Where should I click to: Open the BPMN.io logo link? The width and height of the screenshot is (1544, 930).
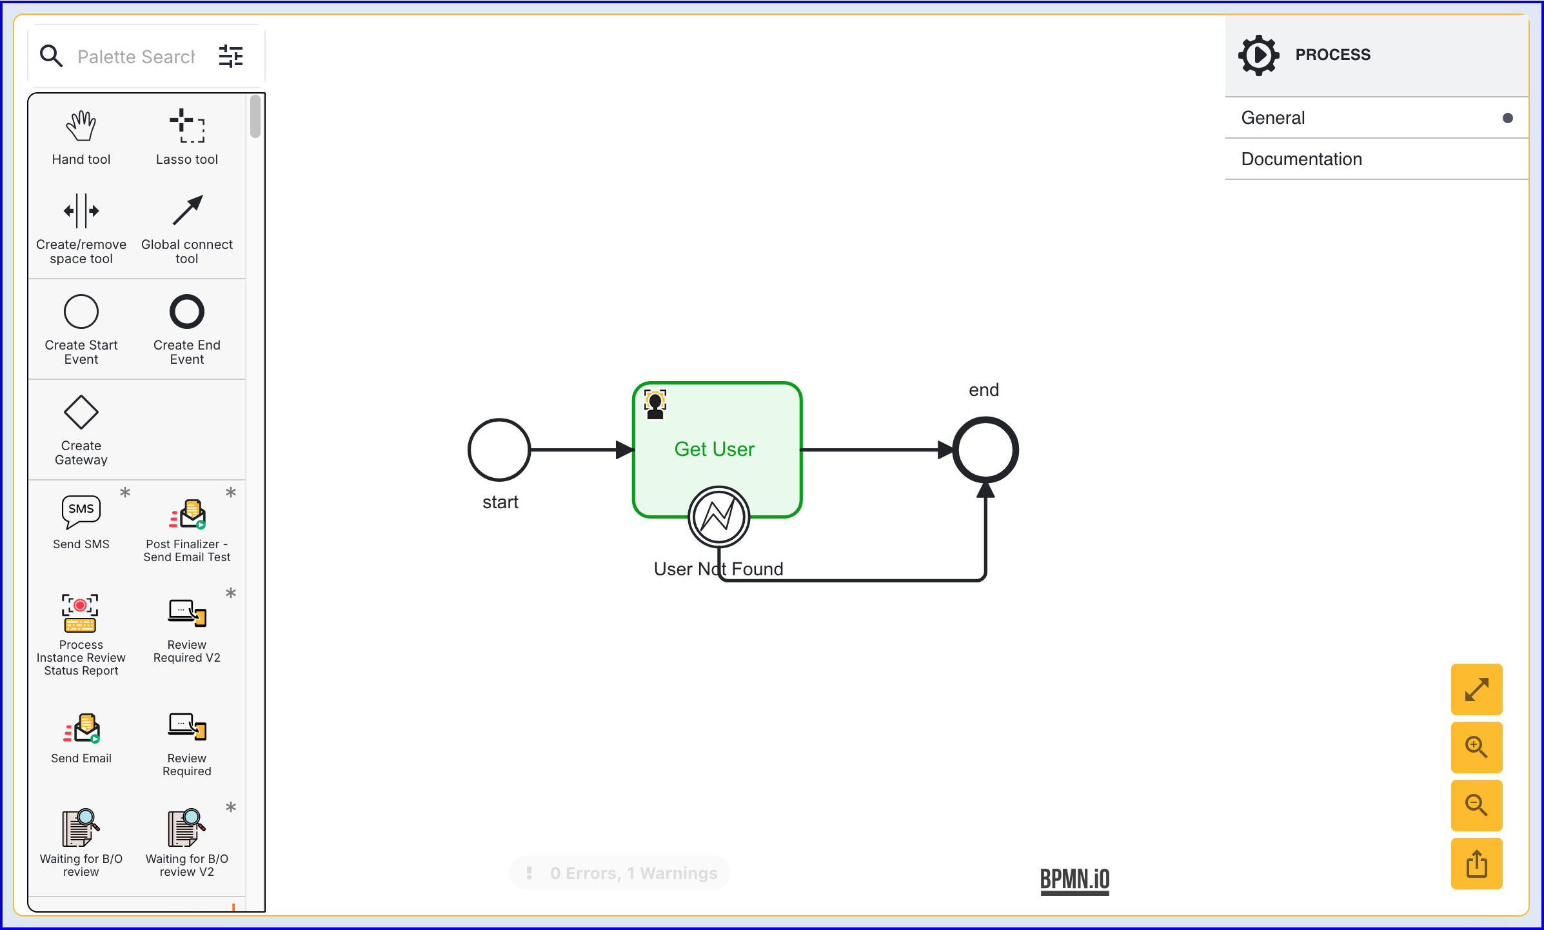(1074, 880)
